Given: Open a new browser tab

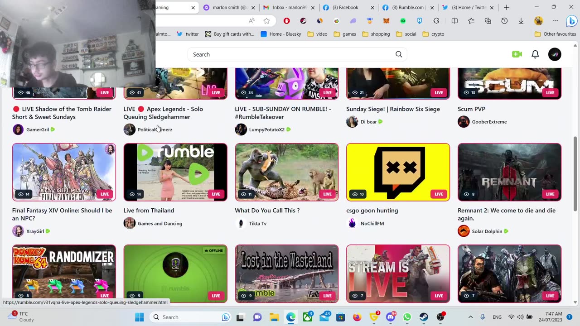Looking at the screenshot, I should [x=507, y=7].
